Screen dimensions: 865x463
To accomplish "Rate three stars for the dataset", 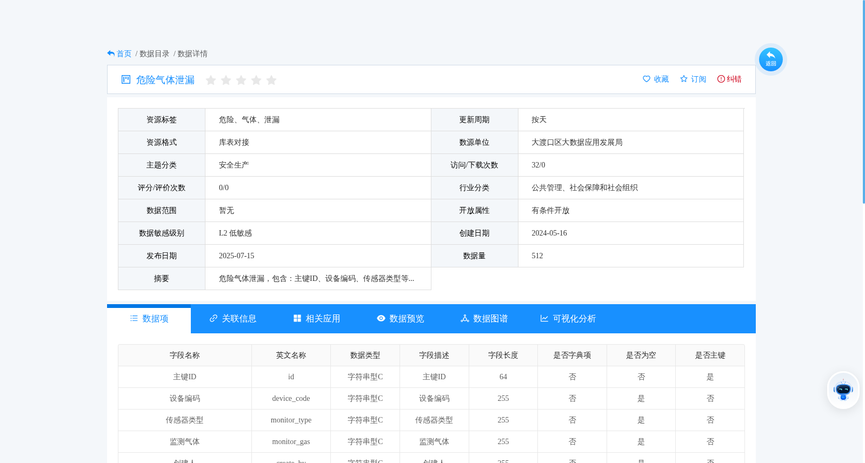I will pos(241,80).
